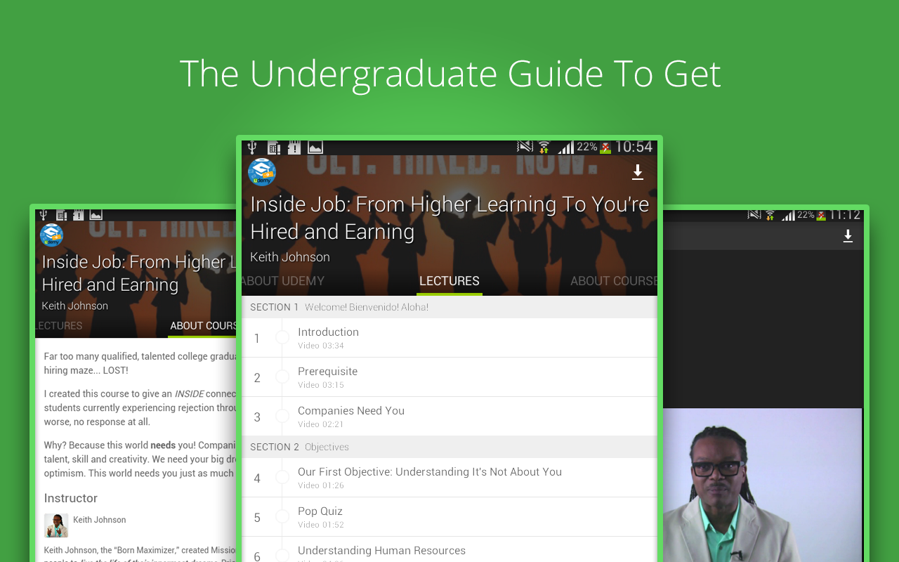
Task: Tap progress circle for lecture 2 Prerequisite
Action: pyautogui.click(x=282, y=377)
